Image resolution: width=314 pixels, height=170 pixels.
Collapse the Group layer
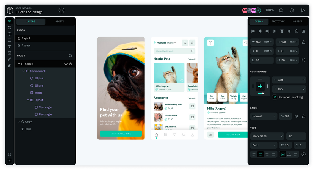click(x=19, y=64)
